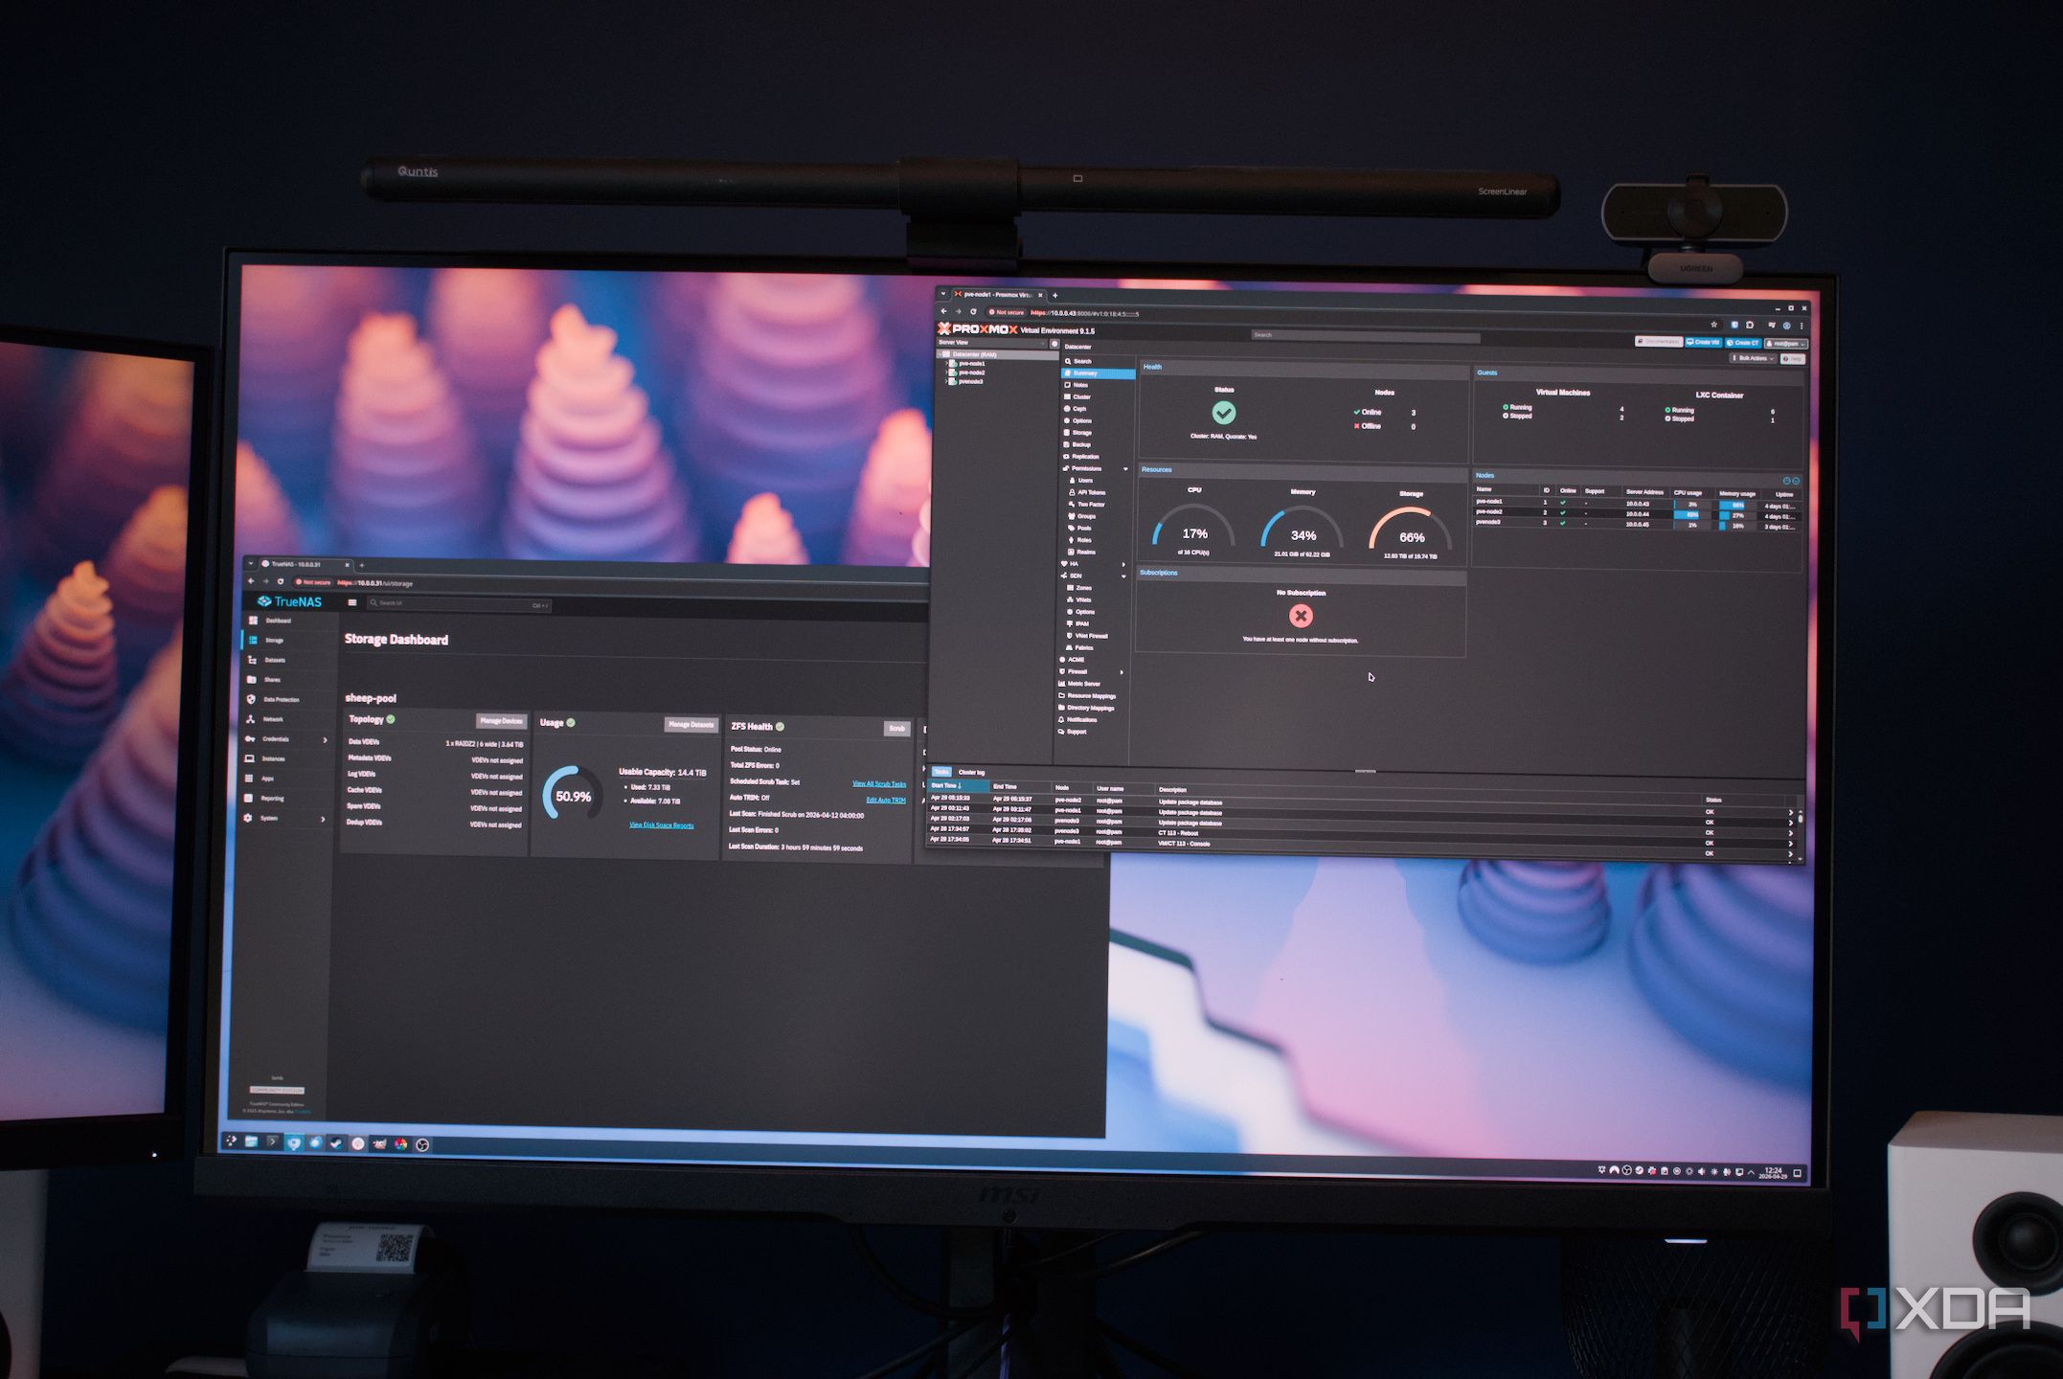The width and height of the screenshot is (2063, 1379).
Task: Expand the HA group in Proxmox
Action: coord(1122,564)
